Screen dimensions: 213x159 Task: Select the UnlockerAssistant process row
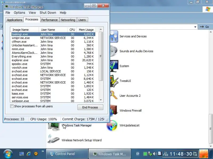(x=54, y=45)
